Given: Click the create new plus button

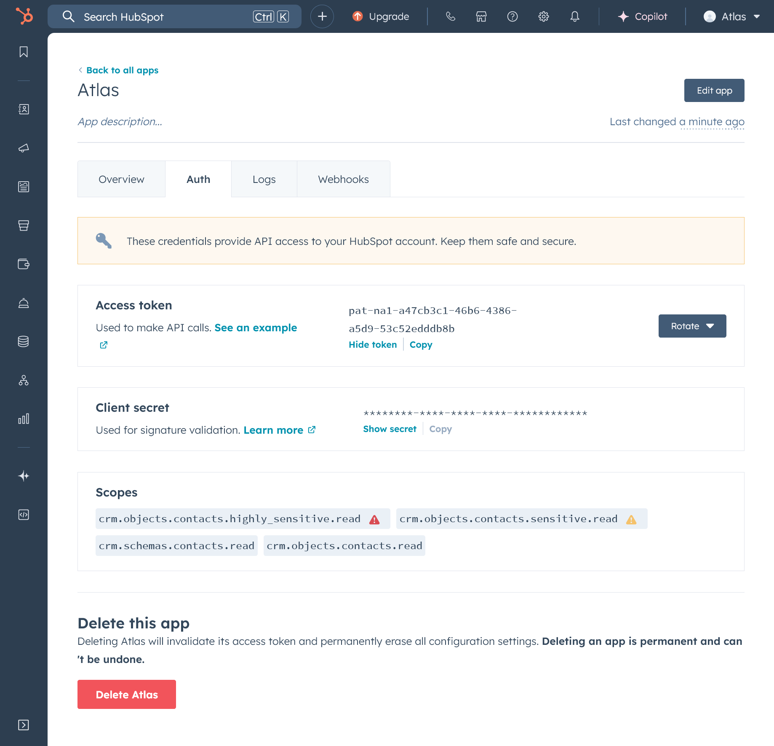Looking at the screenshot, I should [322, 16].
